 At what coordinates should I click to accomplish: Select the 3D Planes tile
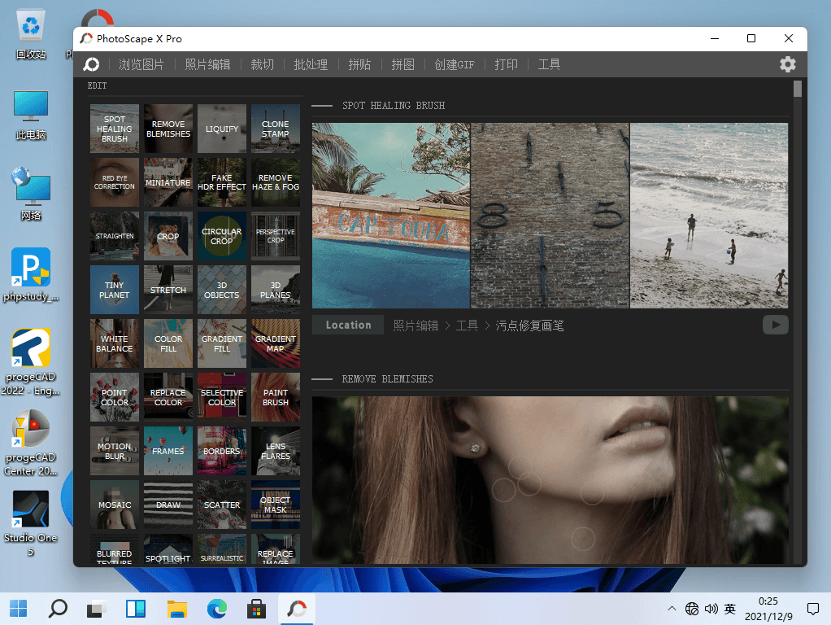(276, 290)
